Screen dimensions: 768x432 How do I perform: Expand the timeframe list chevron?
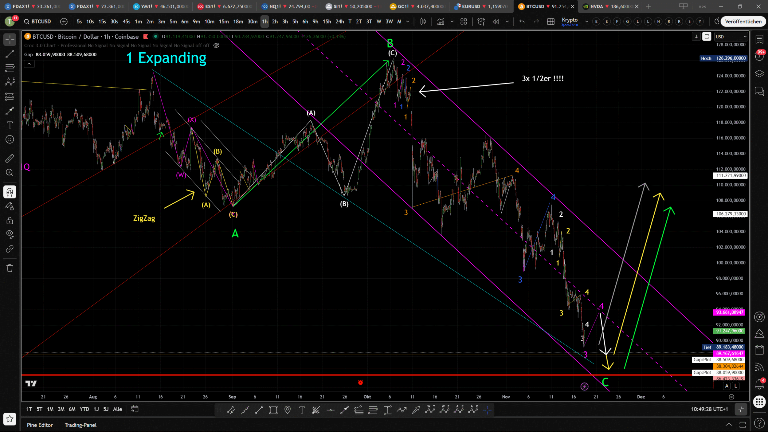pyautogui.click(x=408, y=22)
